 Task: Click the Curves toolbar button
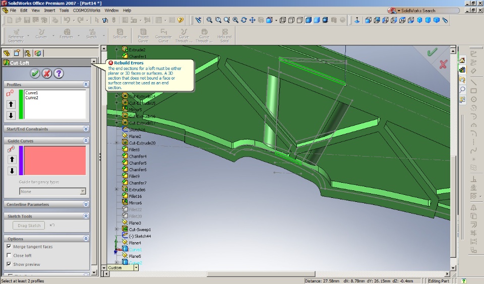(41, 34)
